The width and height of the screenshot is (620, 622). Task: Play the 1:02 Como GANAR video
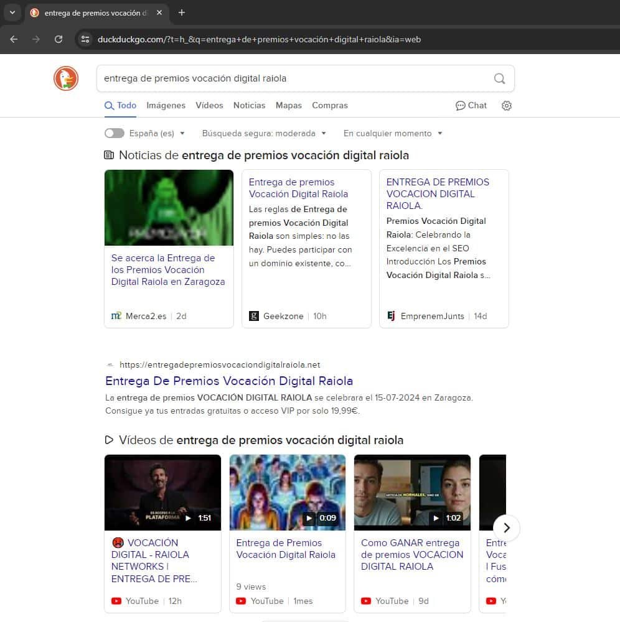pos(412,492)
